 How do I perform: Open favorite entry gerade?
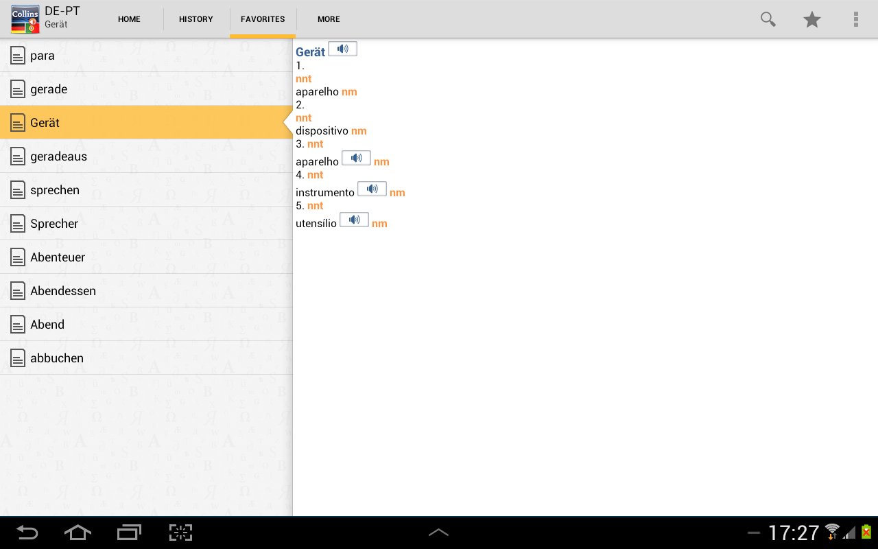coord(146,89)
